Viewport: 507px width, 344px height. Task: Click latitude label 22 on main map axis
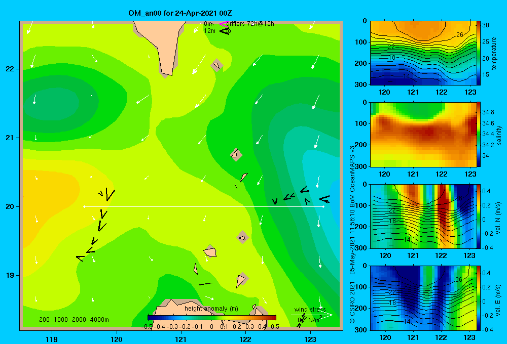pyautogui.click(x=10, y=69)
